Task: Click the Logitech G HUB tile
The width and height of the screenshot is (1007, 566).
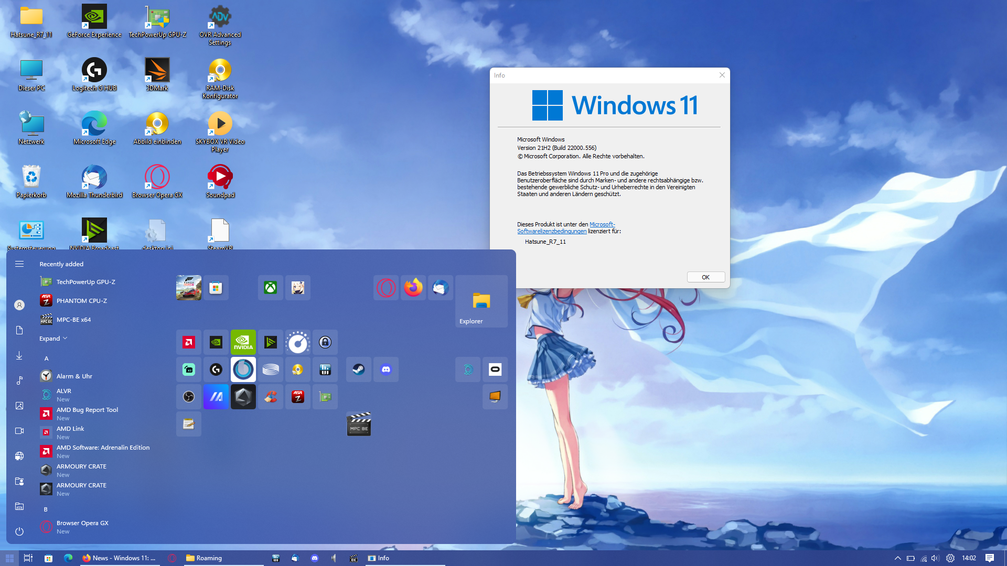Action: [x=216, y=369]
